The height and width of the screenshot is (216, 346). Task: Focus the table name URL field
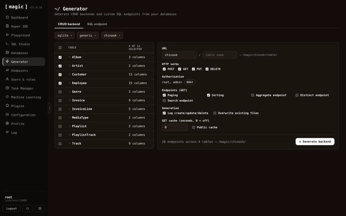click(220, 55)
